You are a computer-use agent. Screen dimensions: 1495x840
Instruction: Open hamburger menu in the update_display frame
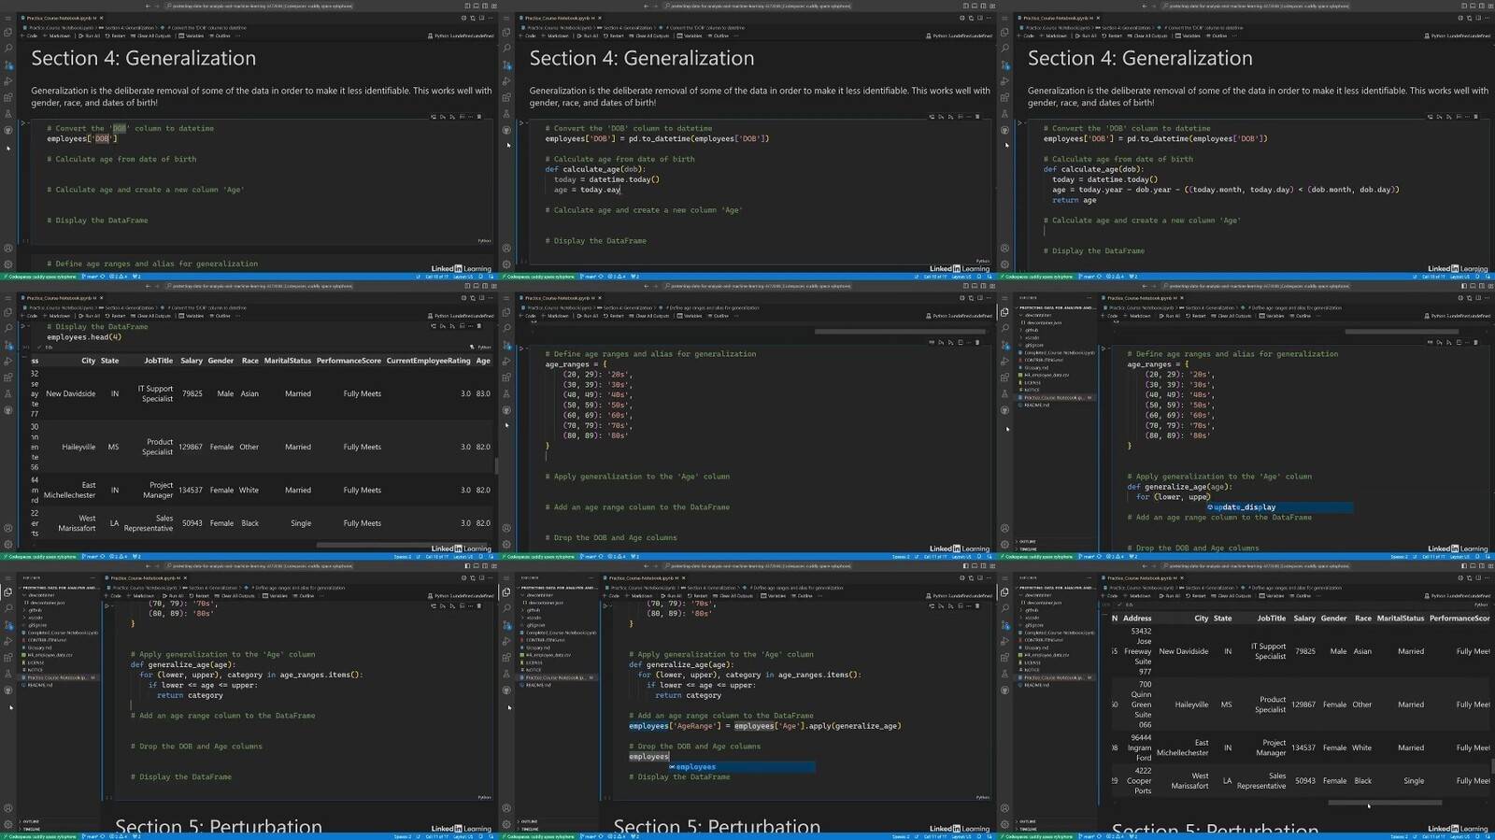[x=1004, y=298]
